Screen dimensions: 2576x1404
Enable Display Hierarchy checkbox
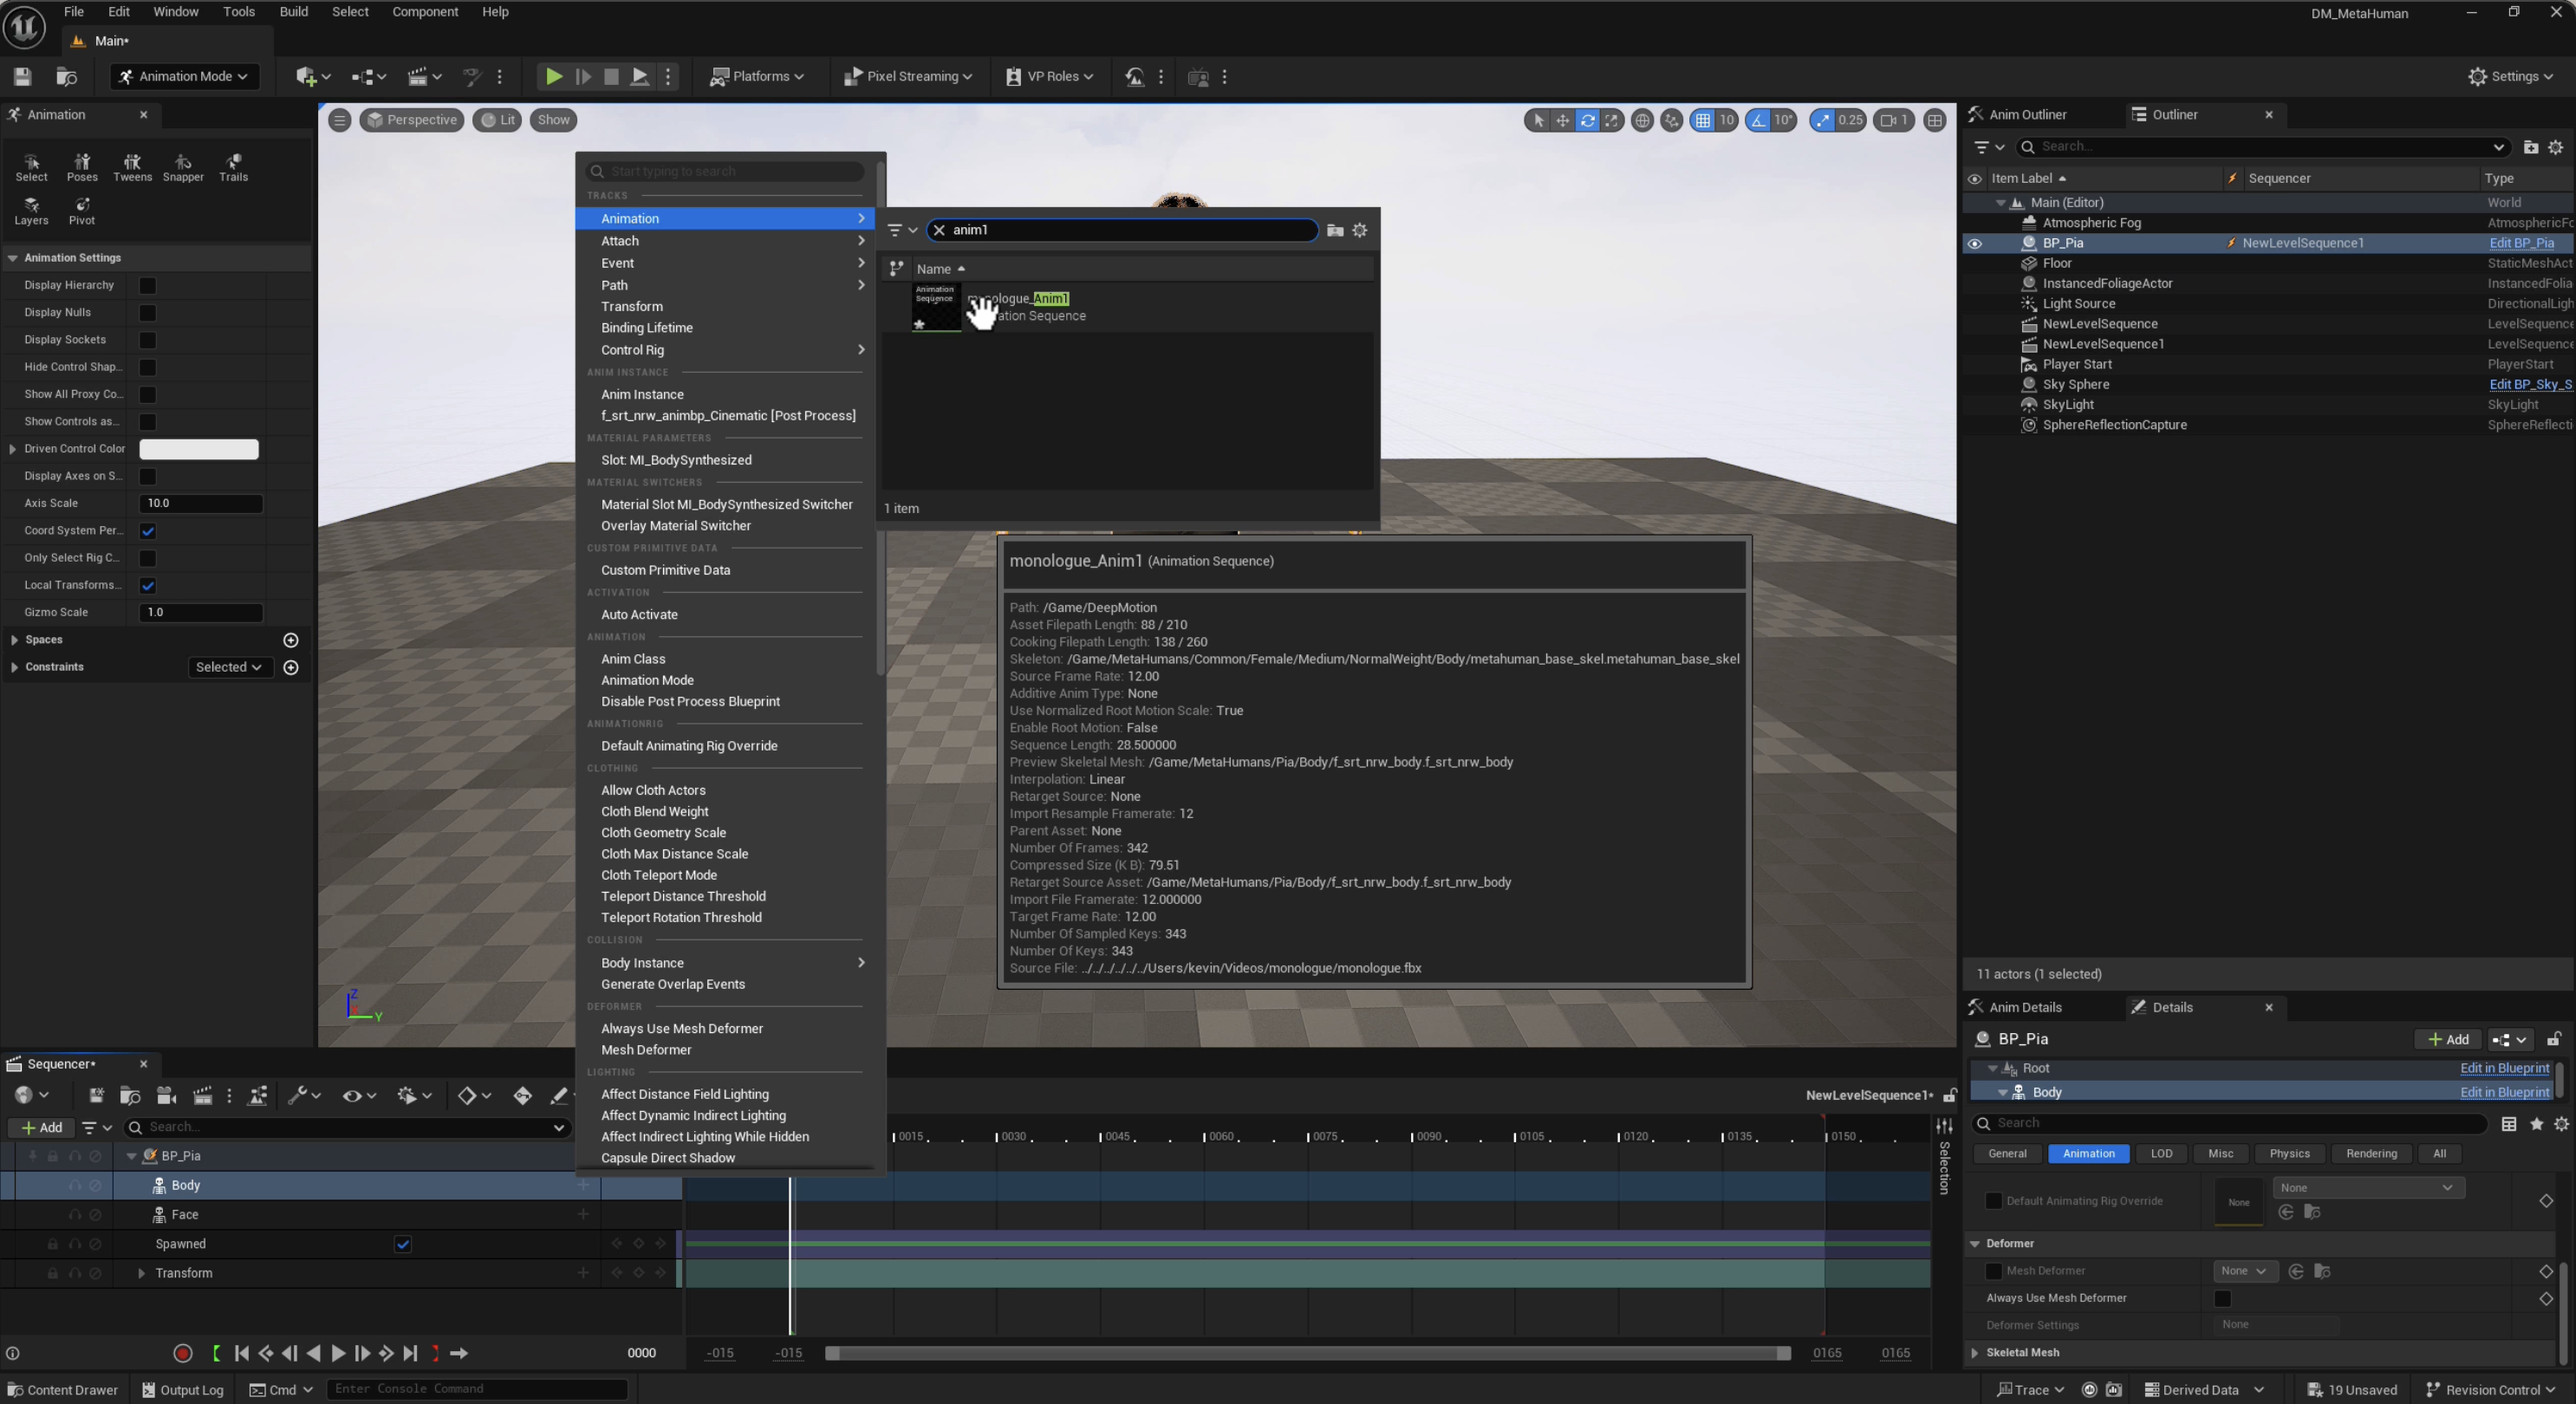point(148,286)
